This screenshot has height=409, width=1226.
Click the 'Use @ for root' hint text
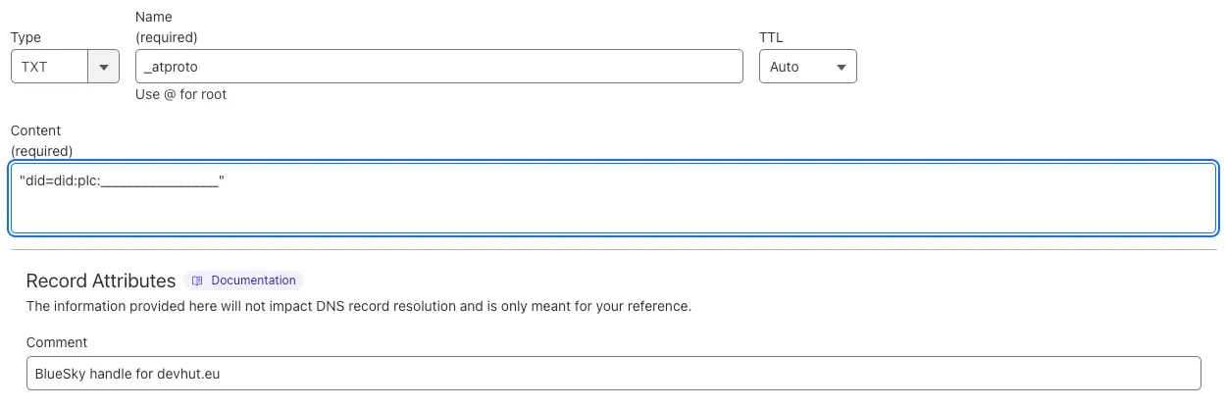[x=181, y=95]
